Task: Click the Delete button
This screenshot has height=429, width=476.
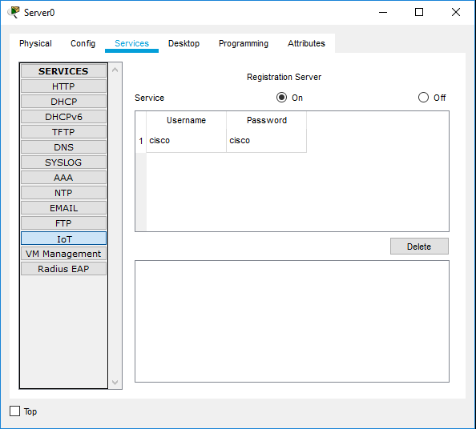Action: (419, 247)
